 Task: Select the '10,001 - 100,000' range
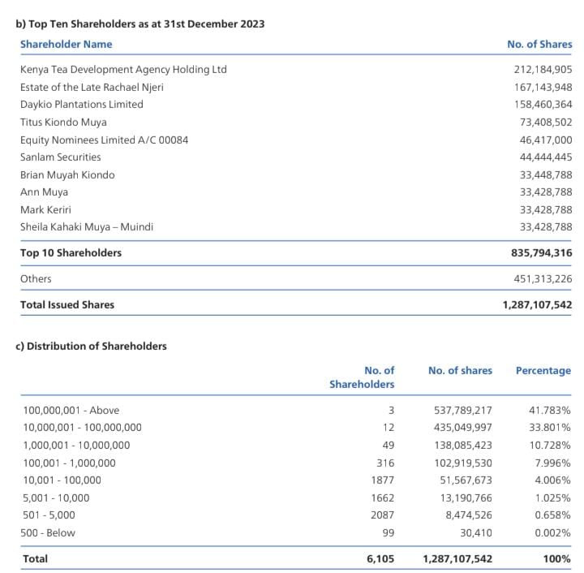point(62,480)
